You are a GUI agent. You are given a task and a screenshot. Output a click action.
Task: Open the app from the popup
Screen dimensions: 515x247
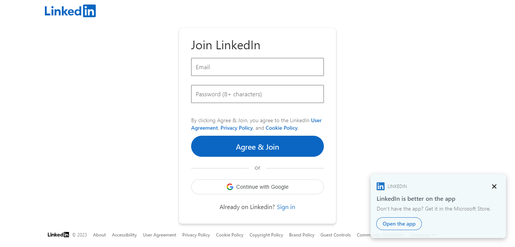pos(399,224)
